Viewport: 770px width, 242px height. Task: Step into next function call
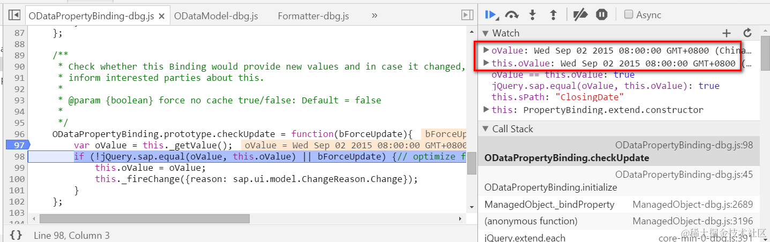[533, 15]
